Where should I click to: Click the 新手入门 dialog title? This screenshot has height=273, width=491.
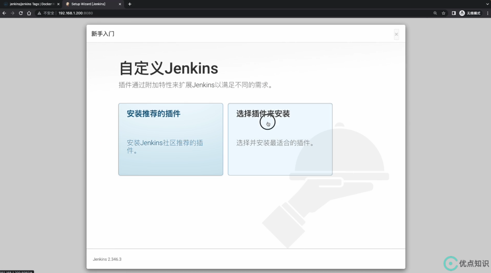103,34
